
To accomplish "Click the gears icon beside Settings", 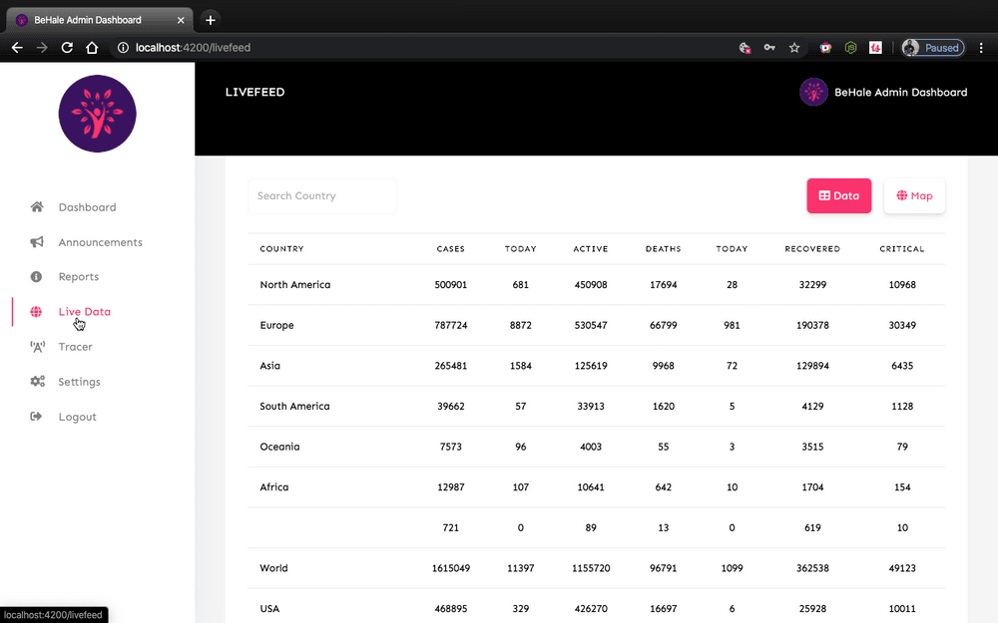I will [x=37, y=382].
